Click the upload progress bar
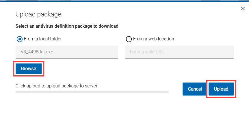This screenshot has height=116, width=249. tap(92, 92)
